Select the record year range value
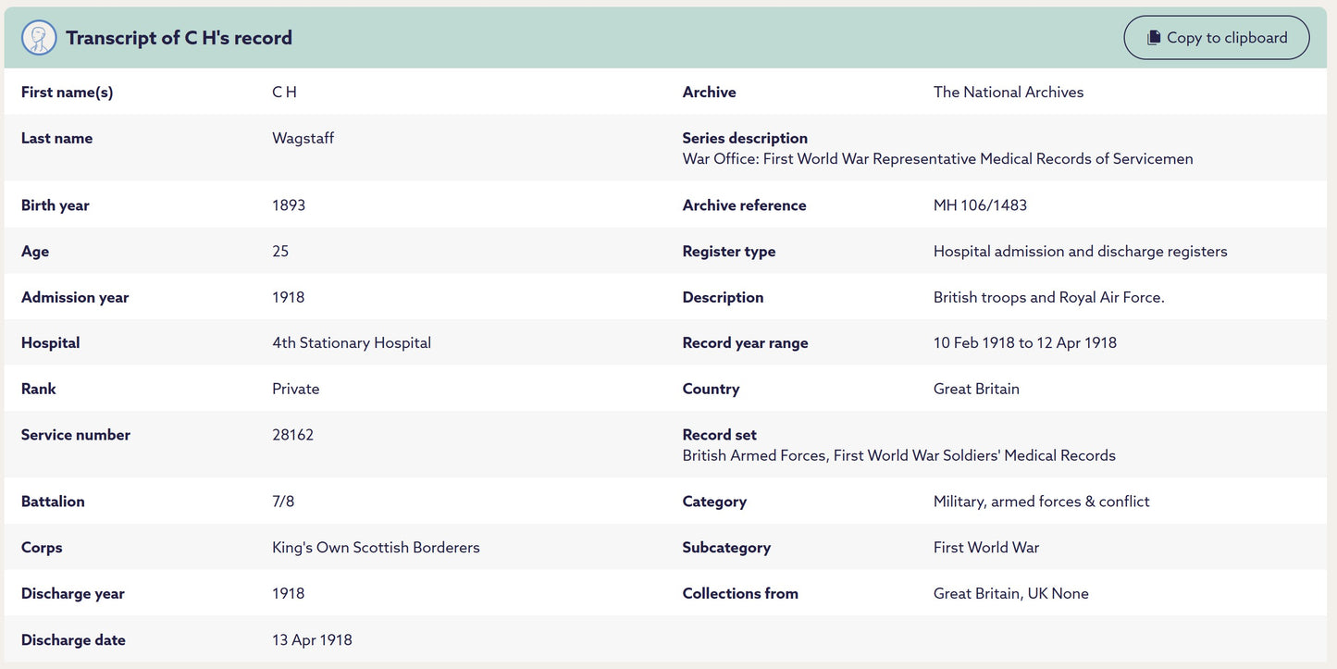This screenshot has width=1337, height=669. click(x=1024, y=342)
